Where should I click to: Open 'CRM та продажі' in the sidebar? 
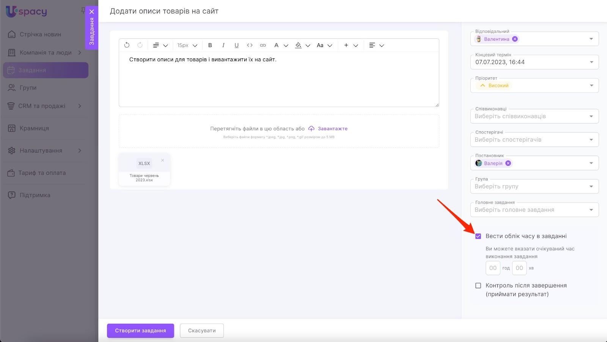click(x=46, y=106)
